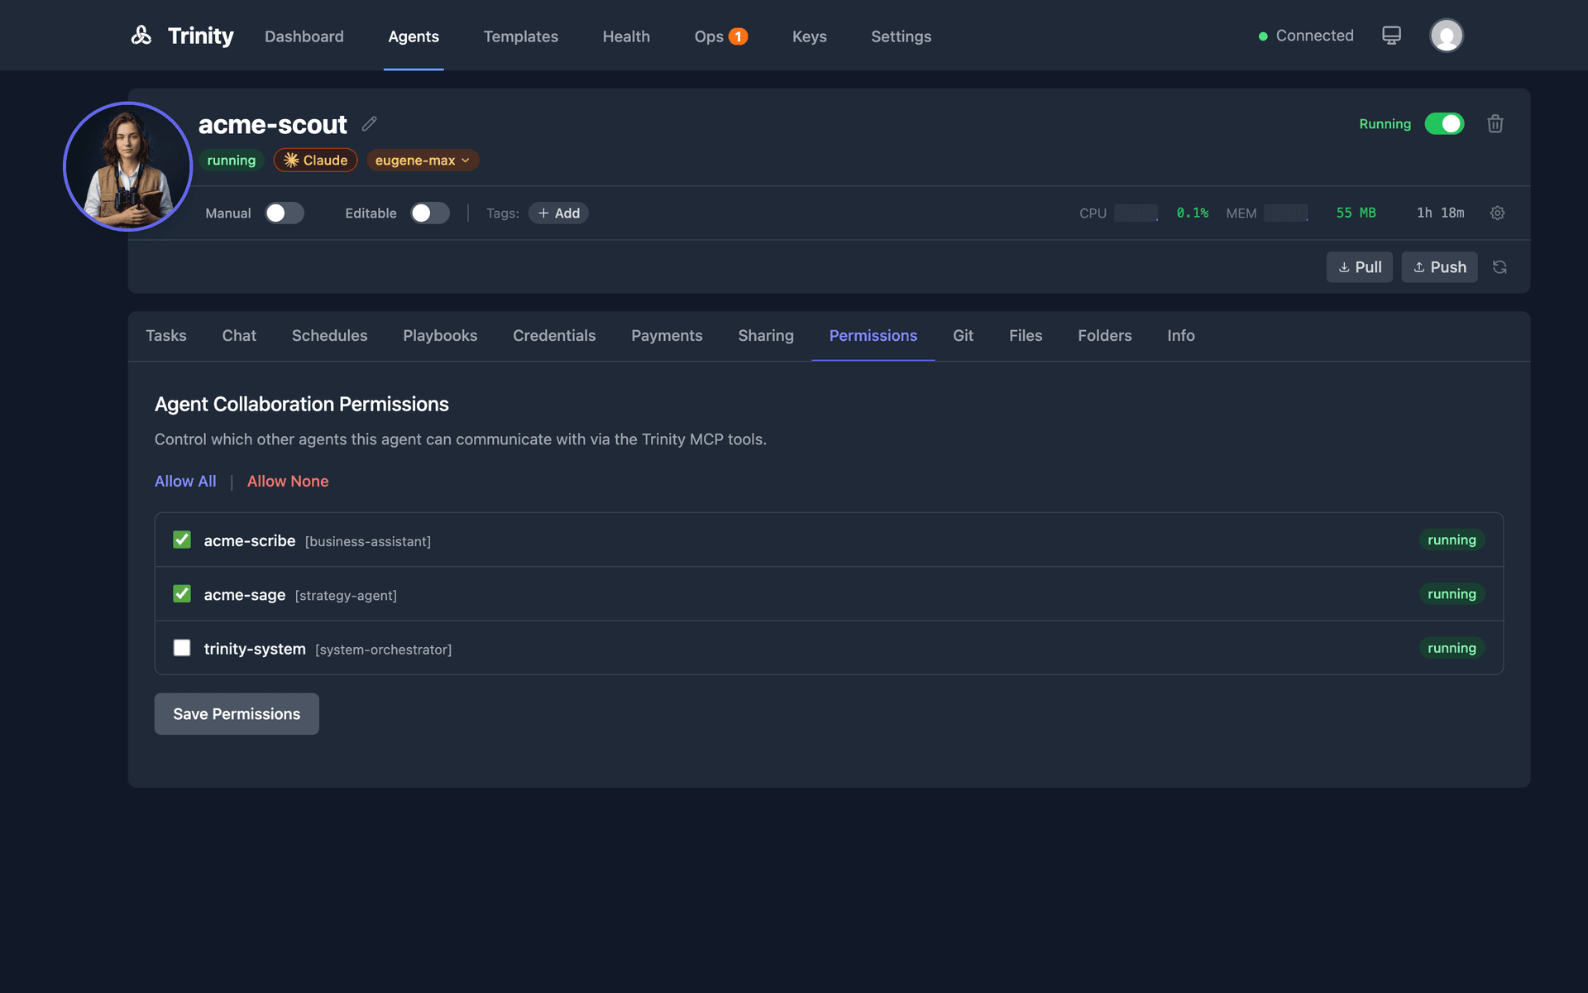Open the agent settings gear
Image resolution: width=1588 pixels, height=993 pixels.
[1497, 213]
